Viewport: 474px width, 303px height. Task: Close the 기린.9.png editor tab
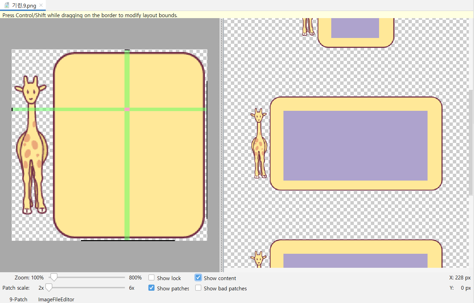click(x=41, y=5)
